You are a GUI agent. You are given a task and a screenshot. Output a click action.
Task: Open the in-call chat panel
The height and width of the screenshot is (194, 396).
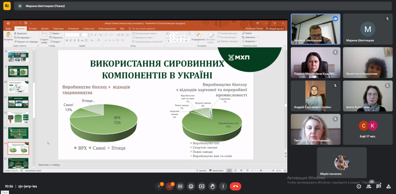pyautogui.click(x=379, y=186)
